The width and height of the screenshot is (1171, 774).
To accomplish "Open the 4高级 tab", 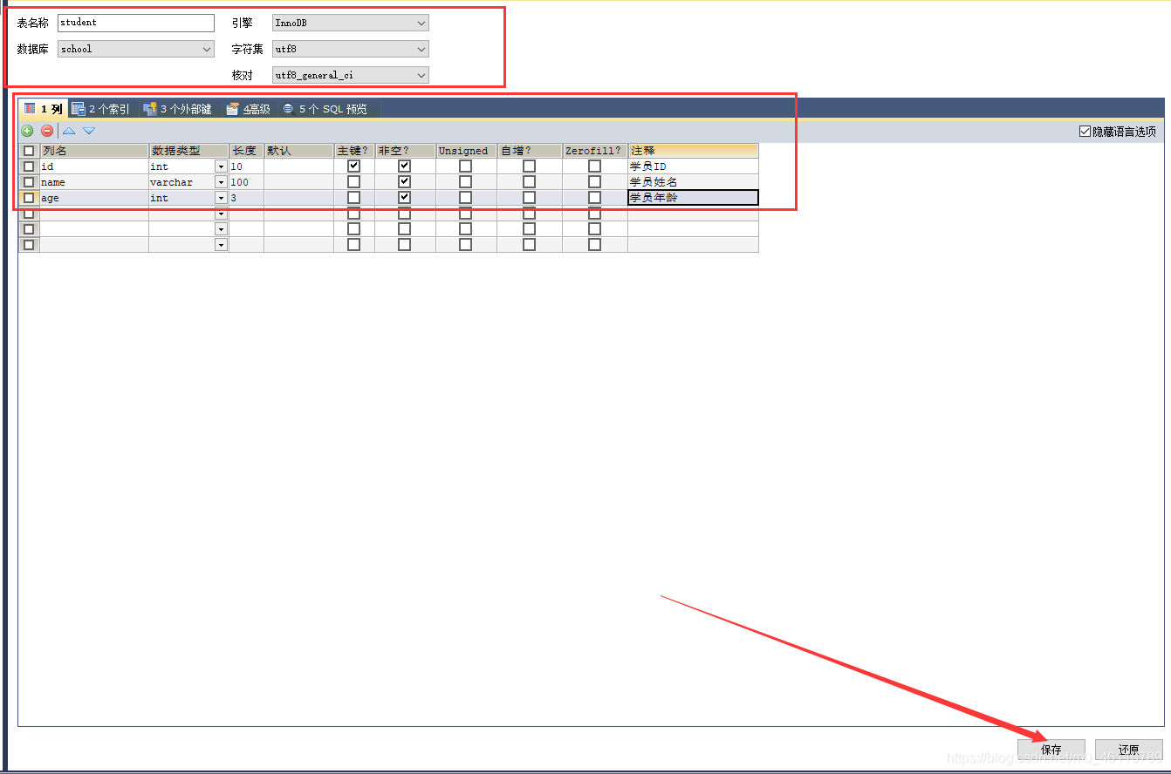I will [249, 109].
